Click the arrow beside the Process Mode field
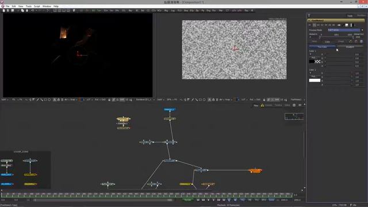The image size is (368, 207). tap(362, 30)
